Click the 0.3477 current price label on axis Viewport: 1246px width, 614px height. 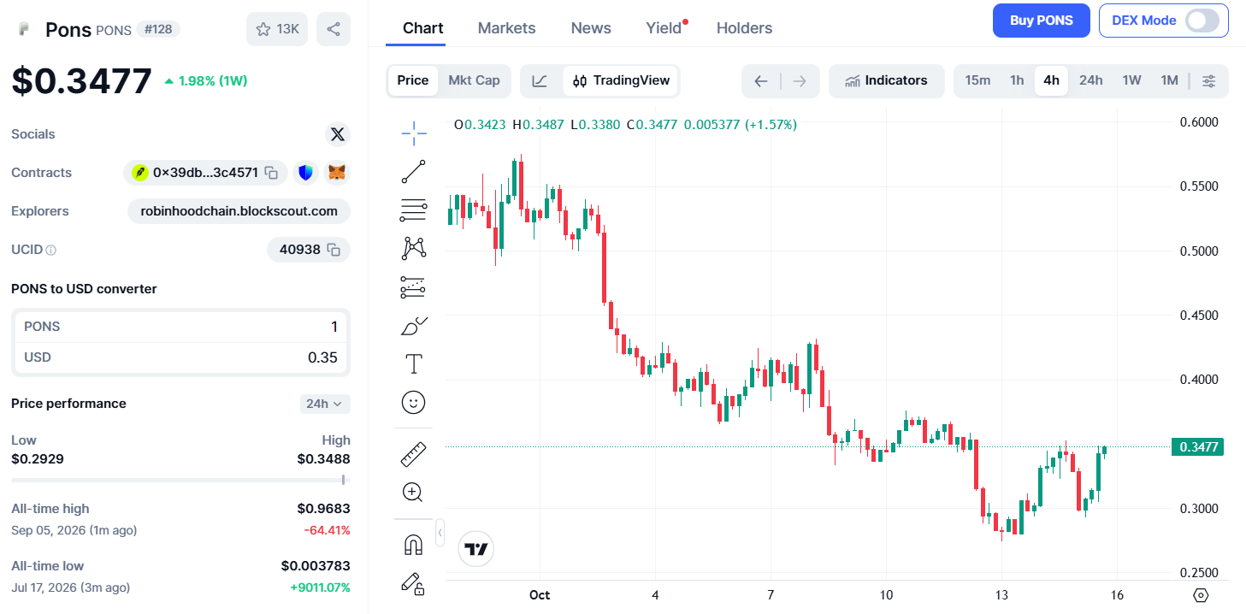pos(1198,446)
